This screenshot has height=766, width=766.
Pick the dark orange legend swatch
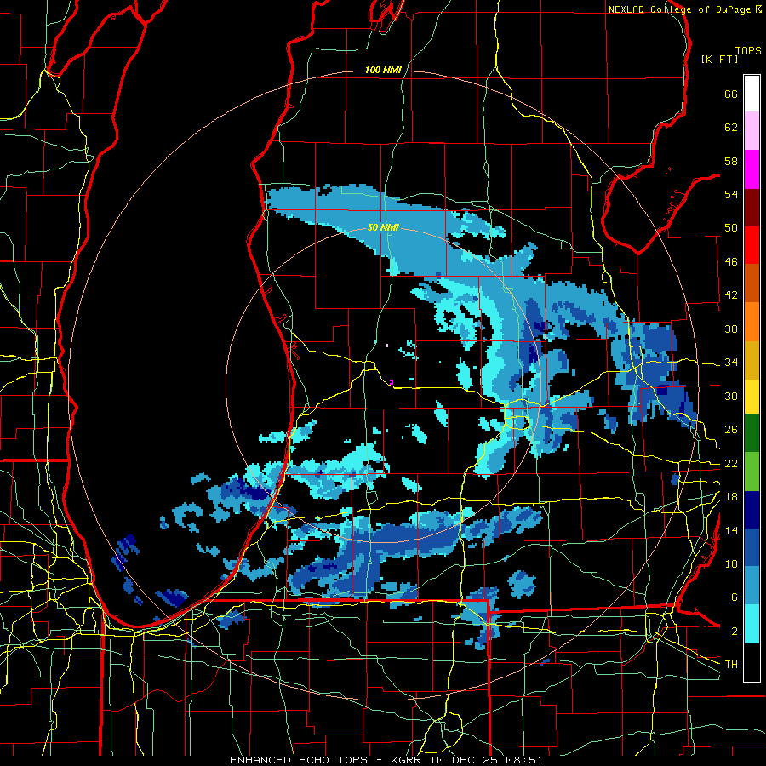click(752, 283)
